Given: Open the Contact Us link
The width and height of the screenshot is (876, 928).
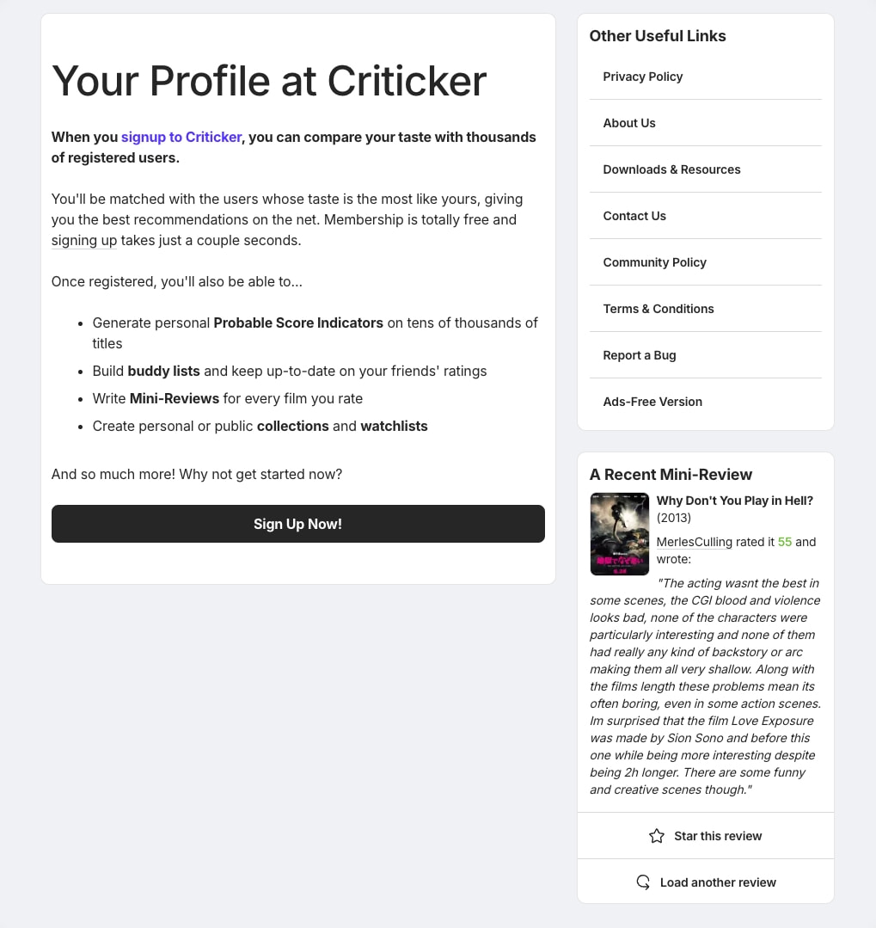Looking at the screenshot, I should (x=634, y=216).
